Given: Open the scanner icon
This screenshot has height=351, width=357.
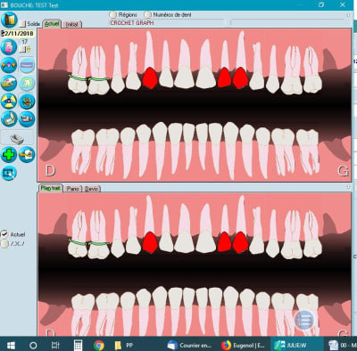Looking at the screenshot, I should pyautogui.click(x=9, y=119).
